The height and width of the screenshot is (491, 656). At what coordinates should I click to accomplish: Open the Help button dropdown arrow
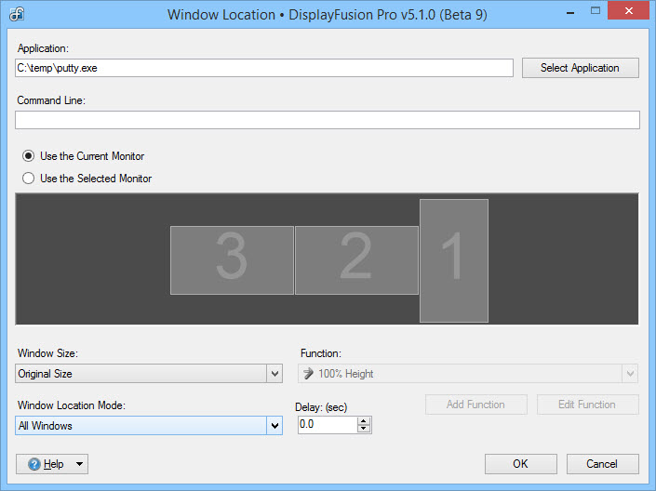click(x=79, y=464)
